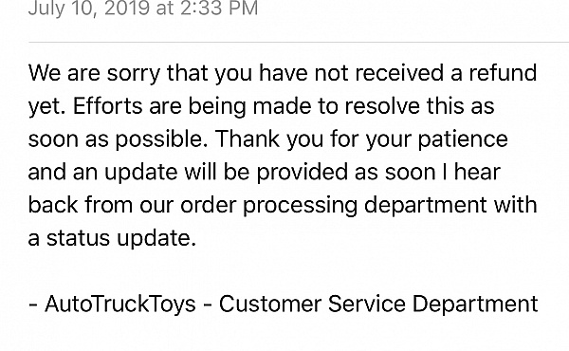Click the phrase "order processing department"
This screenshot has width=569, height=351.
pos(333,205)
